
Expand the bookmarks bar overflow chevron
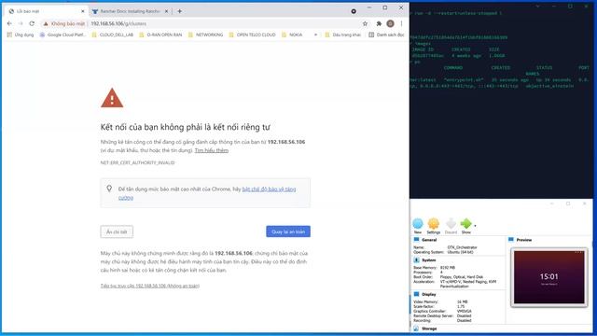pyautogui.click(x=315, y=35)
